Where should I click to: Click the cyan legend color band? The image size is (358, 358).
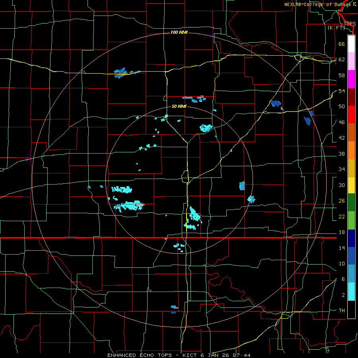[351, 292]
